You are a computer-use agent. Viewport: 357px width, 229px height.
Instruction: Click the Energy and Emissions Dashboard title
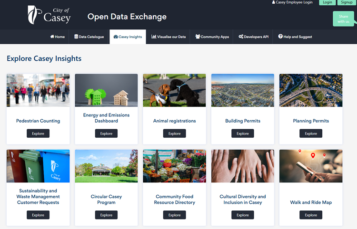[x=106, y=118]
